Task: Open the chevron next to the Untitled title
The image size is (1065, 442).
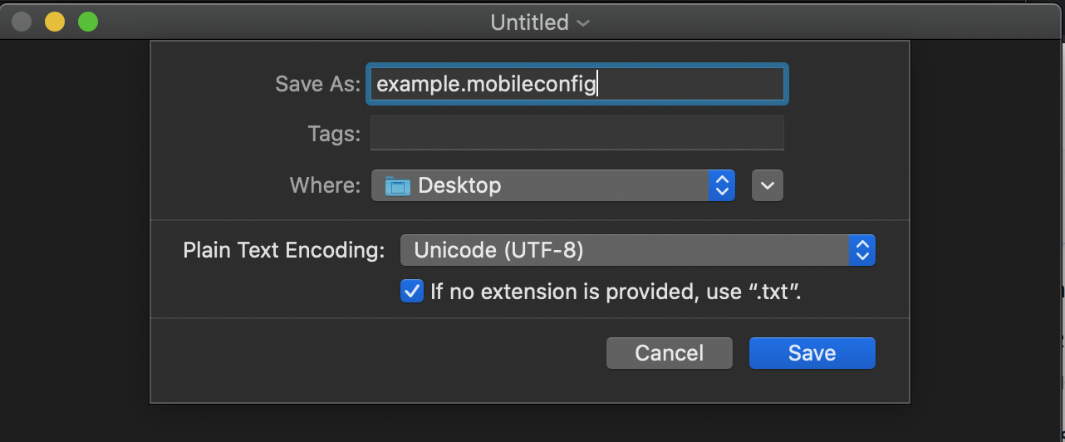Action: tap(583, 23)
